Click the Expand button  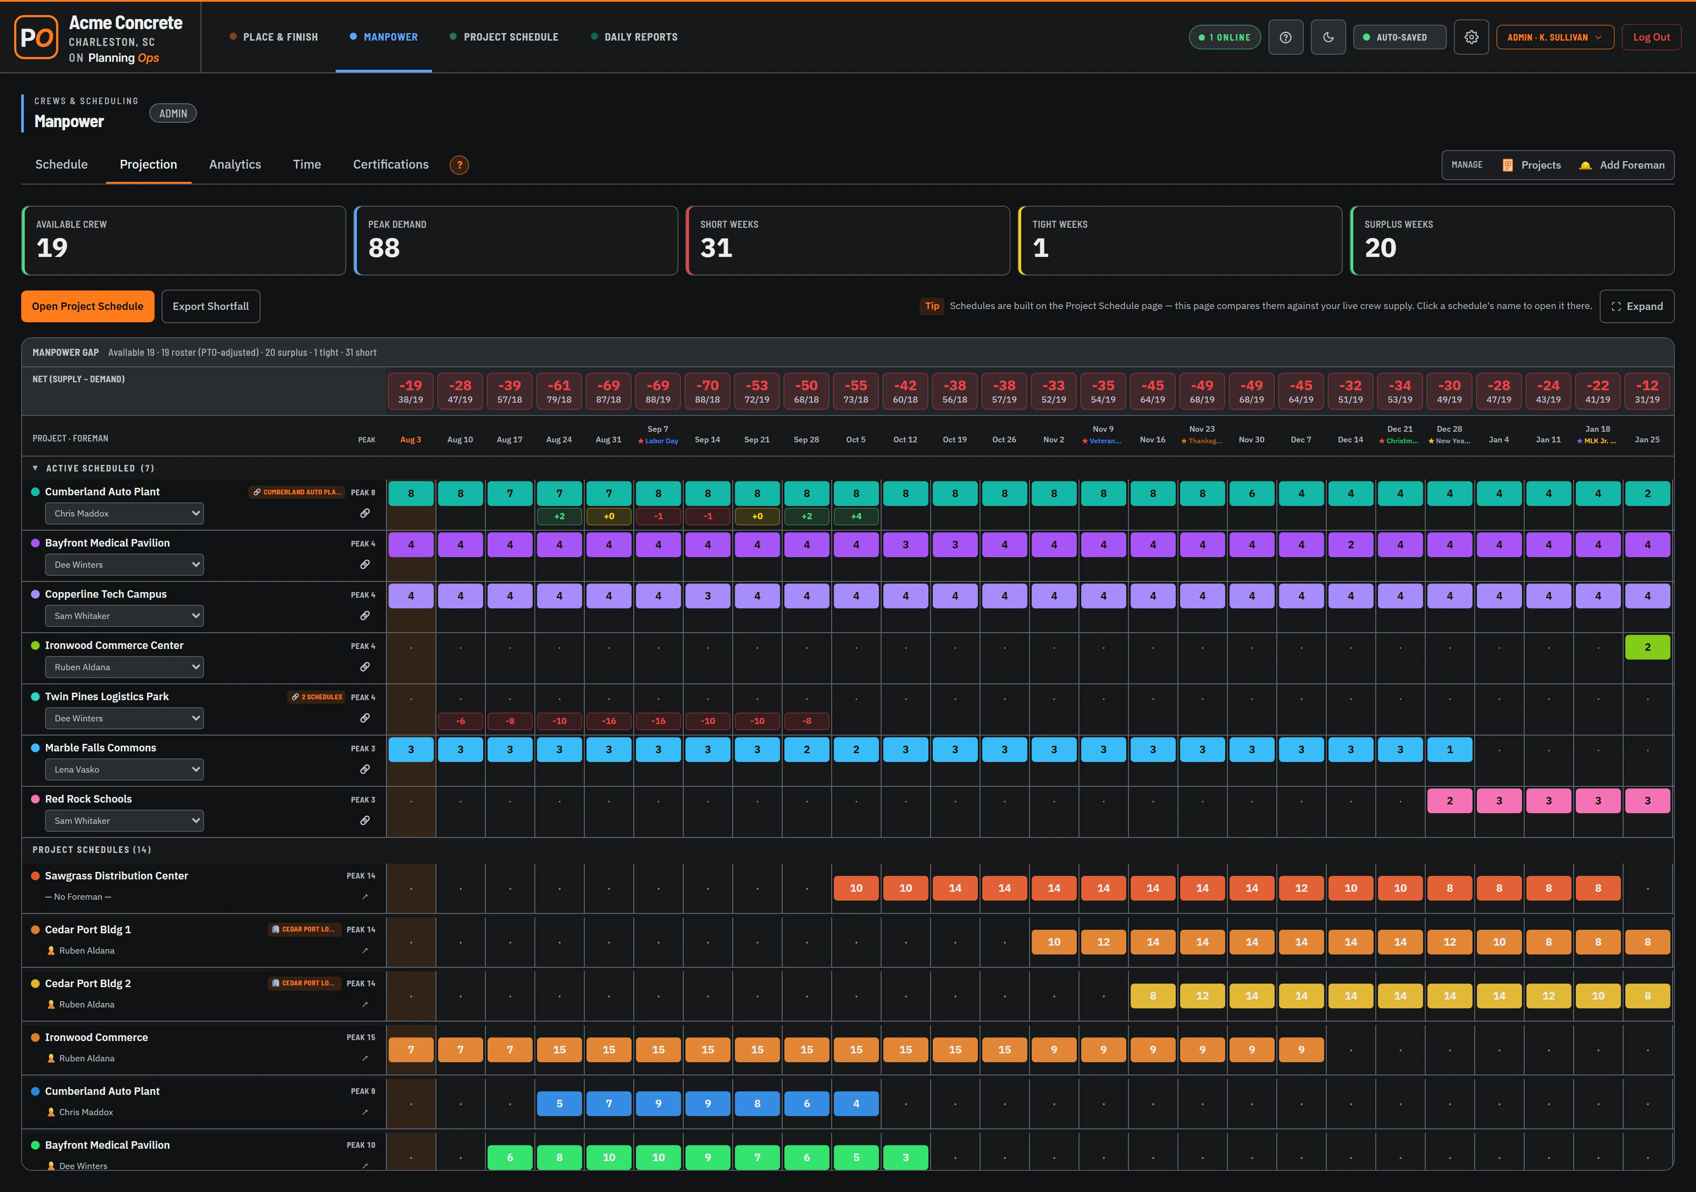[x=1637, y=306]
